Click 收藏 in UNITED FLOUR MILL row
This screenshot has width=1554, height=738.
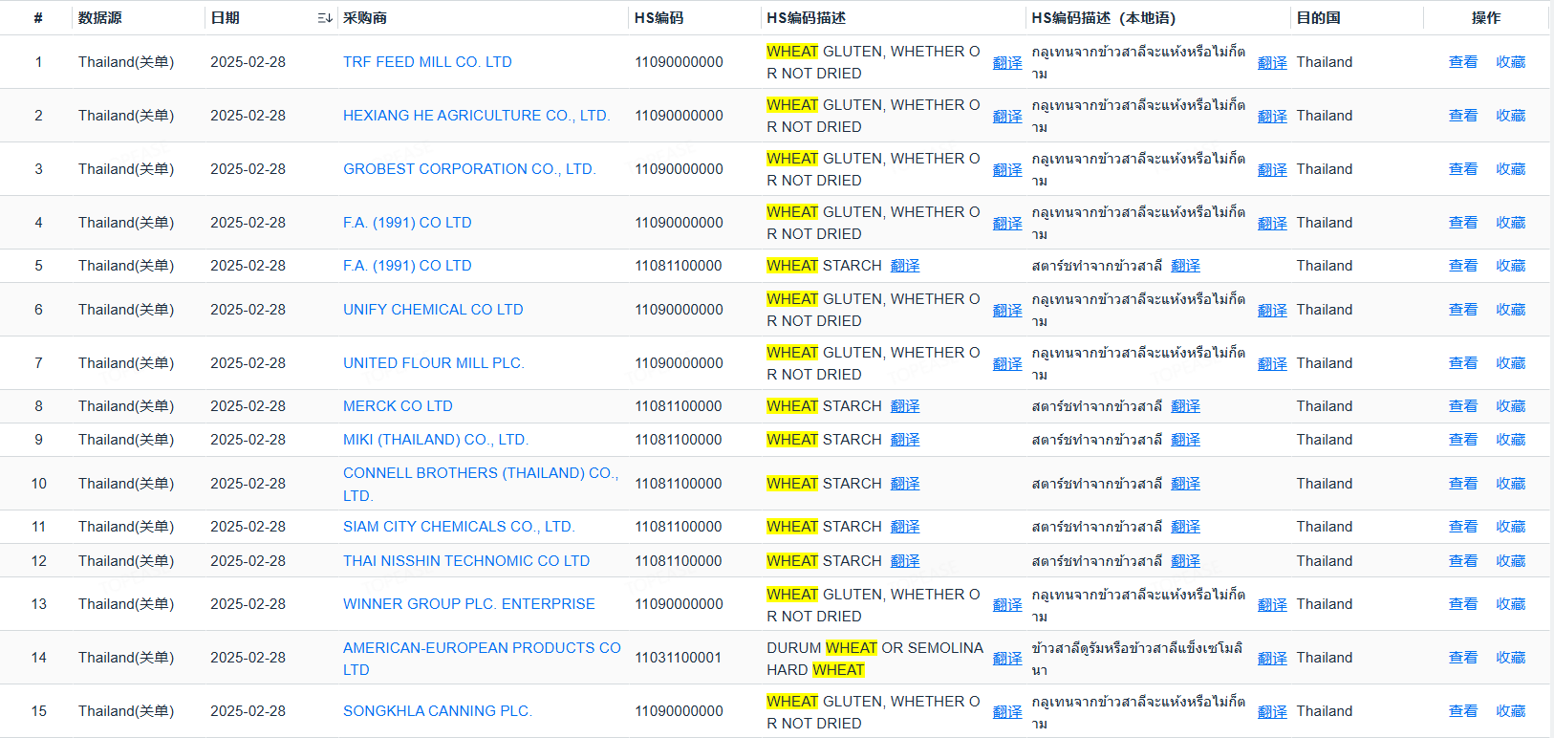[1511, 363]
